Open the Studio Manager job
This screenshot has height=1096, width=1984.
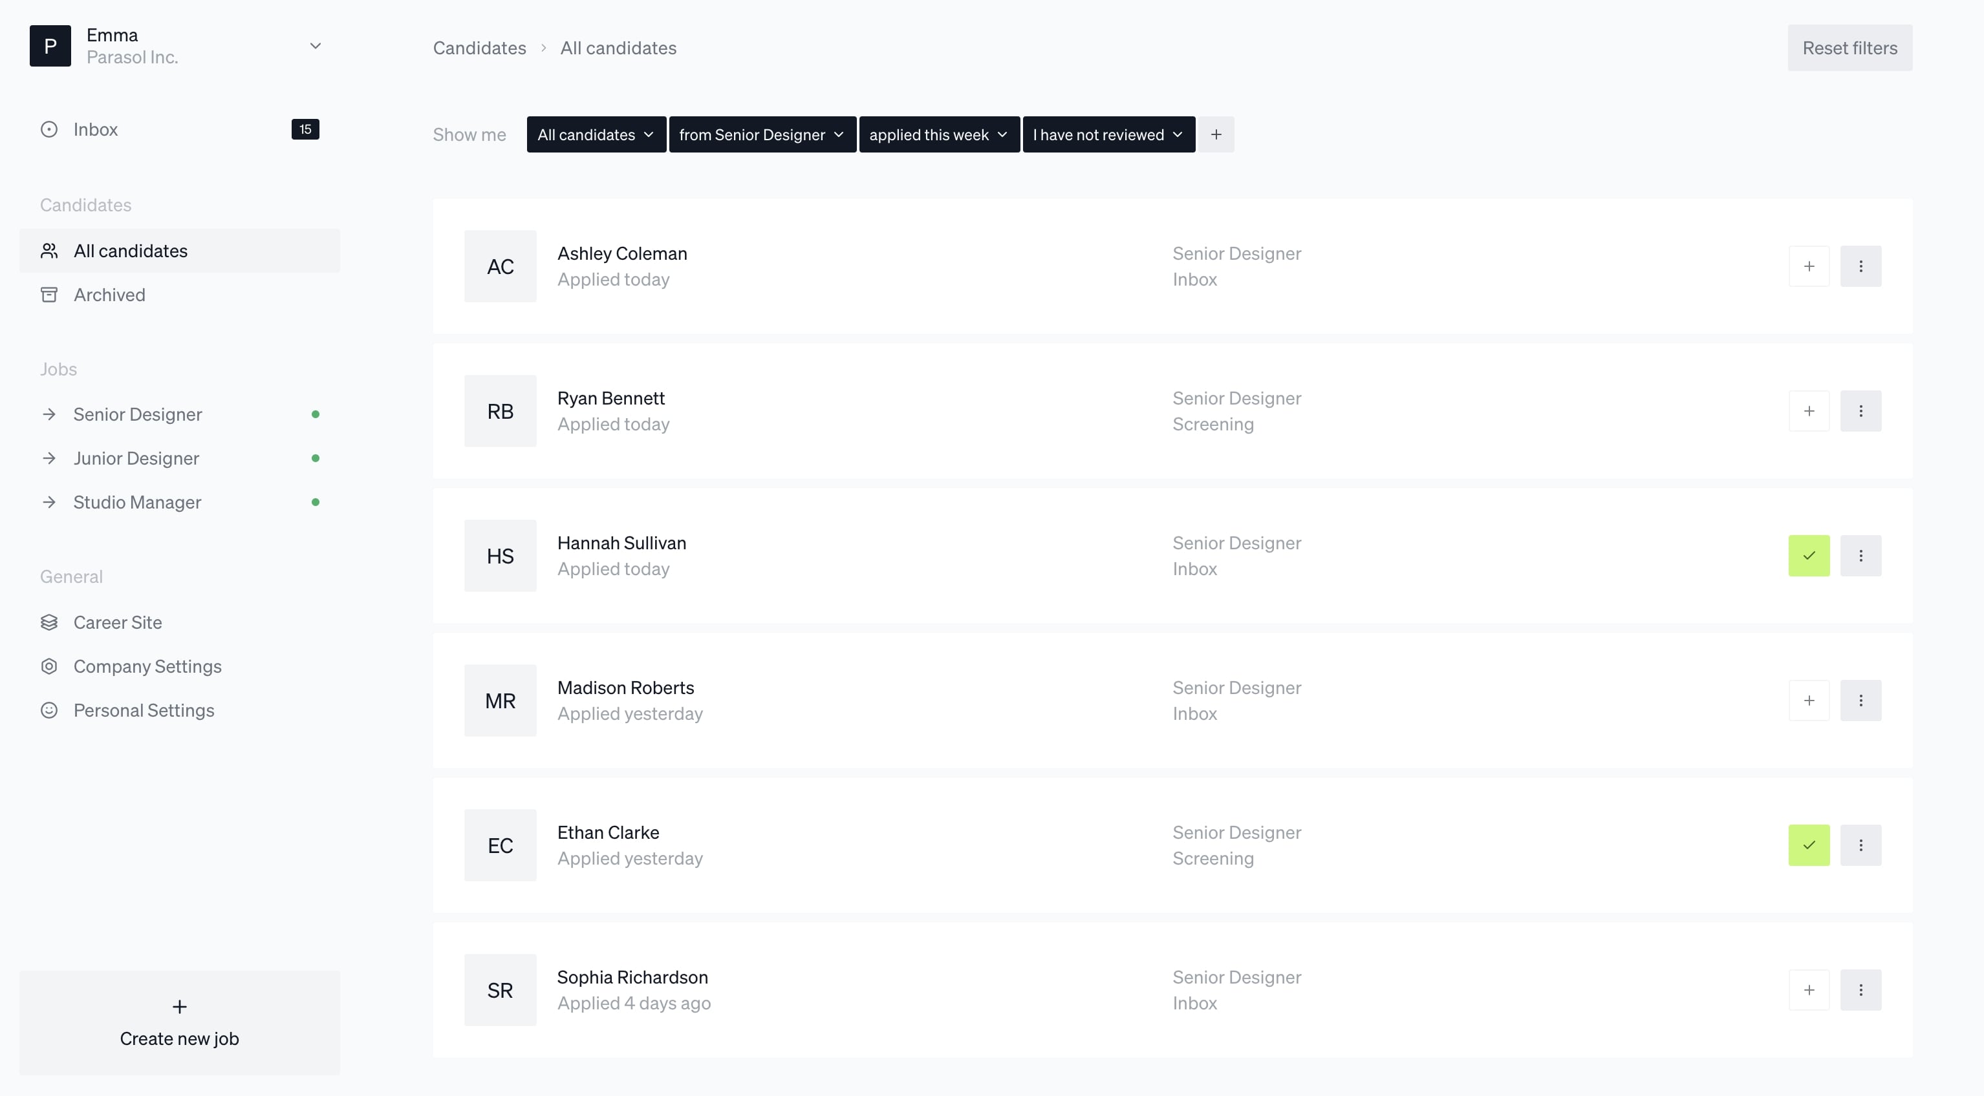click(x=180, y=502)
